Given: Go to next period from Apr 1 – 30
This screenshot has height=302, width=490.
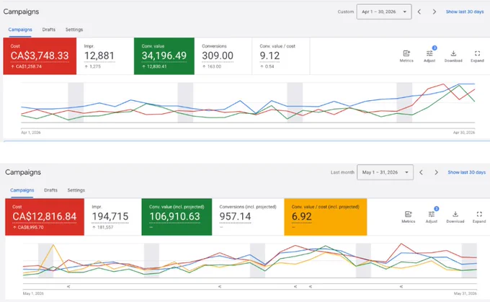Looking at the screenshot, I should pyautogui.click(x=434, y=12).
